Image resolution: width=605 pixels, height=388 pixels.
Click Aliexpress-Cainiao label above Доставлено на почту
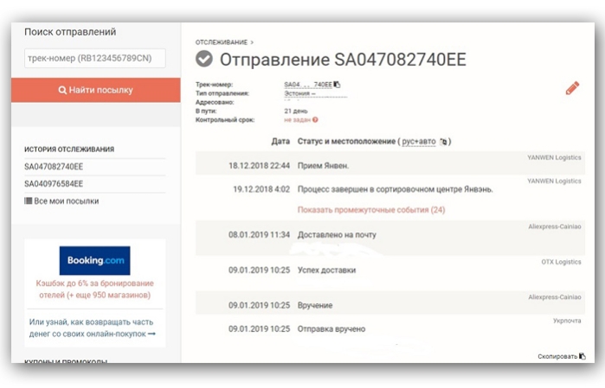click(x=555, y=226)
